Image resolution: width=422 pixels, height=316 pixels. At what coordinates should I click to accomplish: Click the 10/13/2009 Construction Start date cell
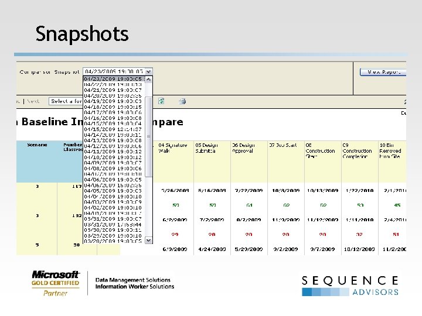[x=323, y=191]
